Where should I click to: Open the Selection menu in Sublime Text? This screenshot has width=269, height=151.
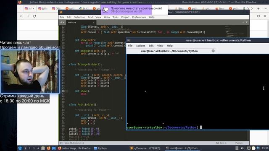(79, 17)
